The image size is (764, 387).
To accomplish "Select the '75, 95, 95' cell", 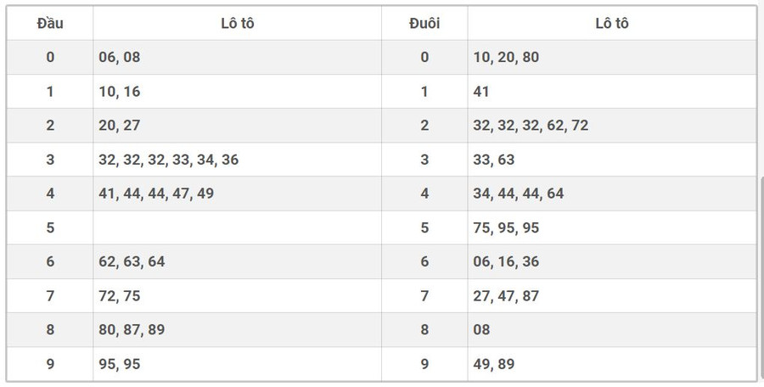I will tap(506, 227).
